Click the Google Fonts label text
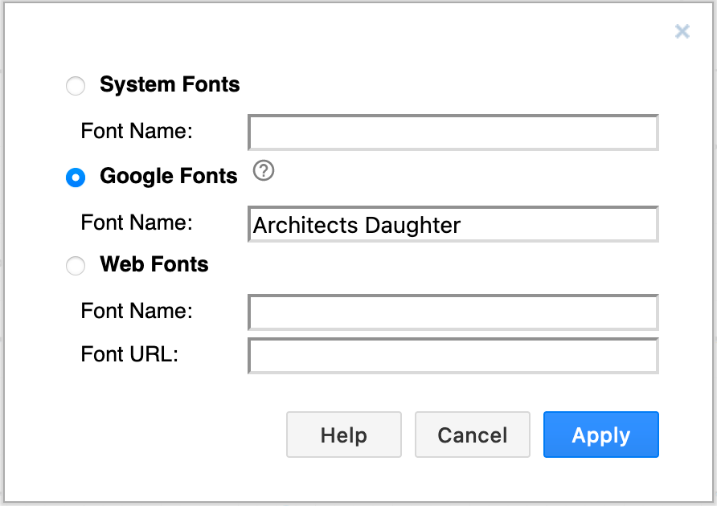The width and height of the screenshot is (717, 506). coord(168,176)
